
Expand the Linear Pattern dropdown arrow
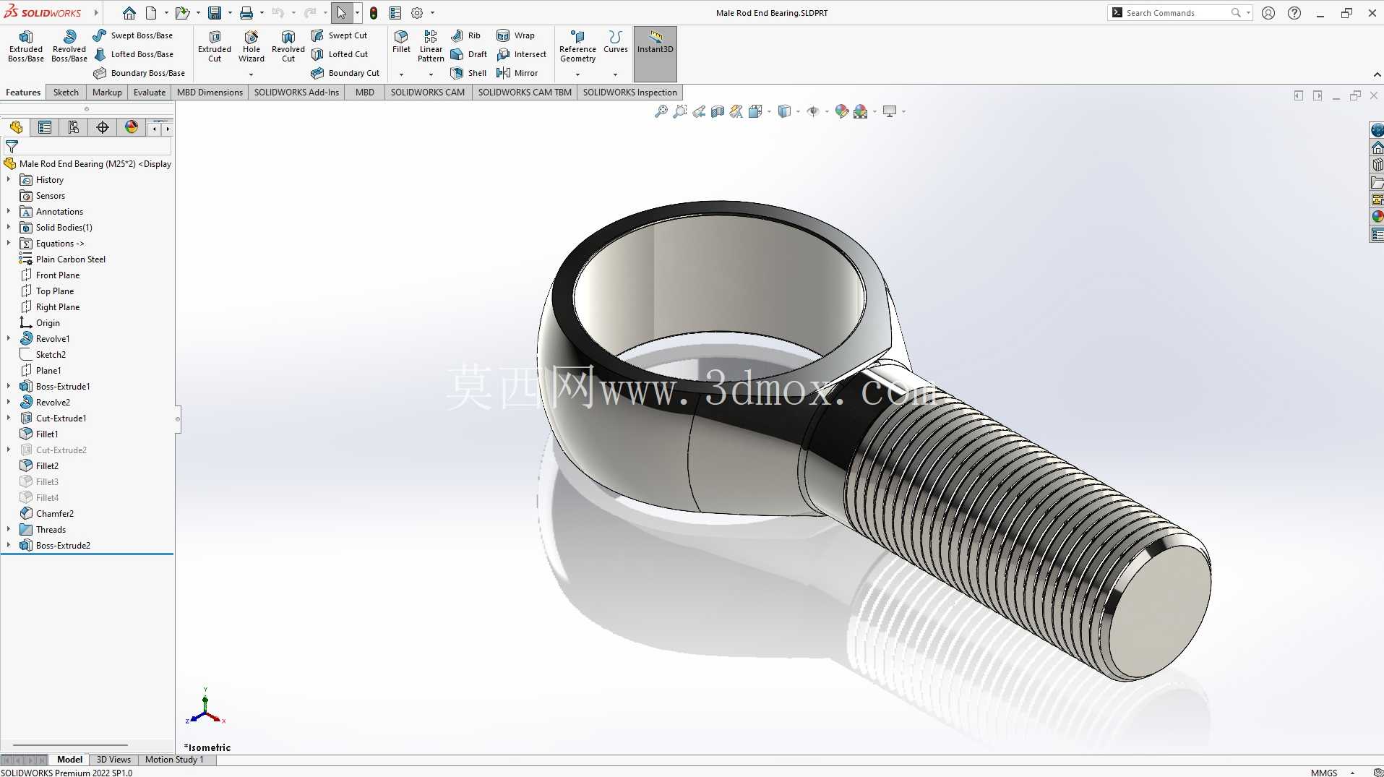pyautogui.click(x=431, y=74)
